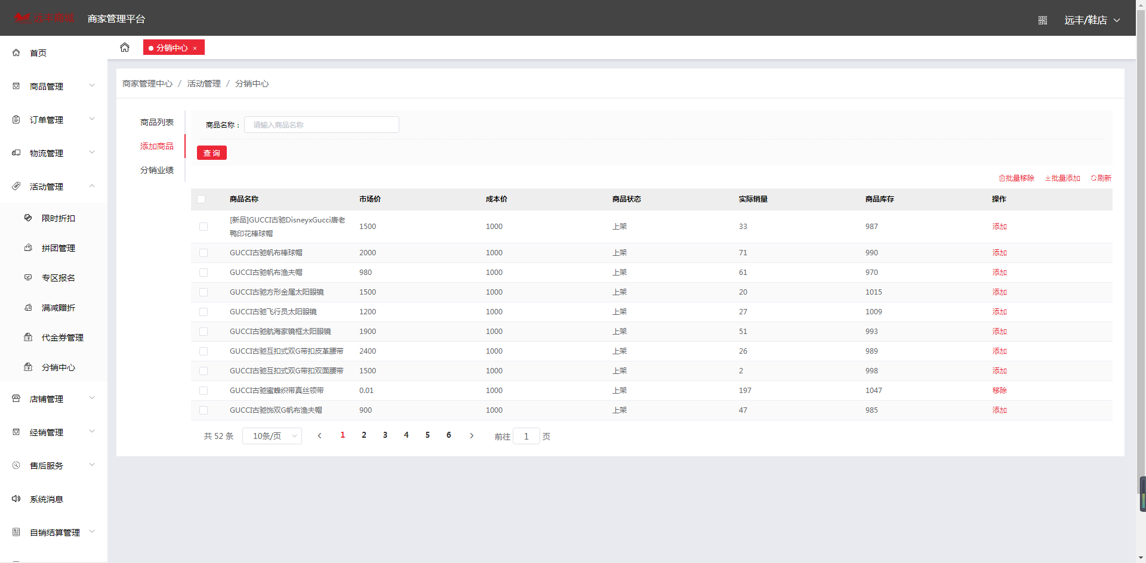Open 系统消息 in the sidebar
1146x563 pixels.
click(47, 499)
